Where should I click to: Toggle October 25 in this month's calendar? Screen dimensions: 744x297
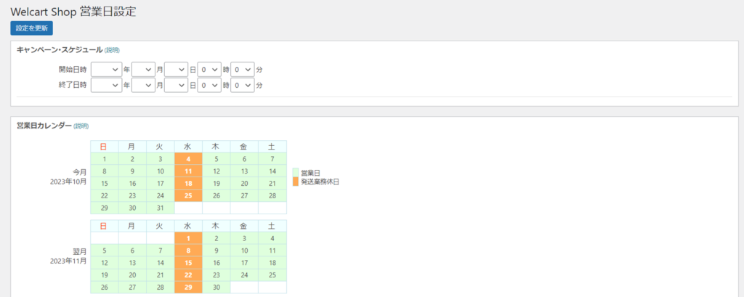pyautogui.click(x=188, y=195)
